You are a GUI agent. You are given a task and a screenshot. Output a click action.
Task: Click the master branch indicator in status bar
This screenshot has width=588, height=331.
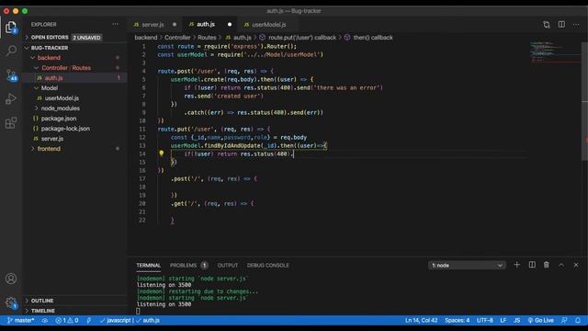(20, 321)
